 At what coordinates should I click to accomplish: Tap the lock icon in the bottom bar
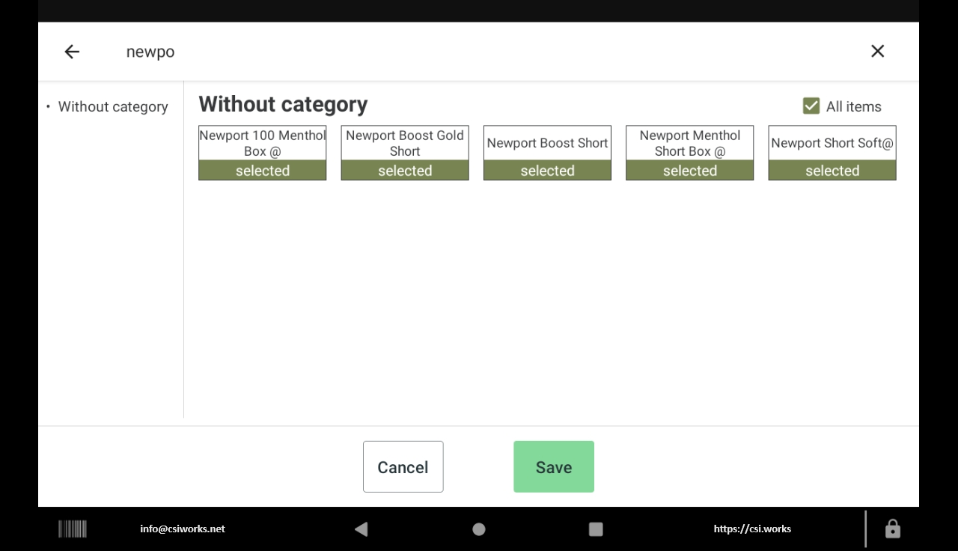[x=893, y=529]
